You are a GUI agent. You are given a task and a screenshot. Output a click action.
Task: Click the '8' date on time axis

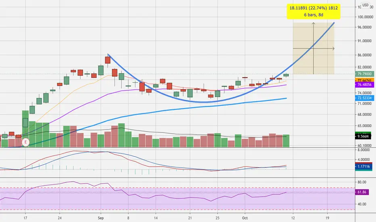(128, 218)
